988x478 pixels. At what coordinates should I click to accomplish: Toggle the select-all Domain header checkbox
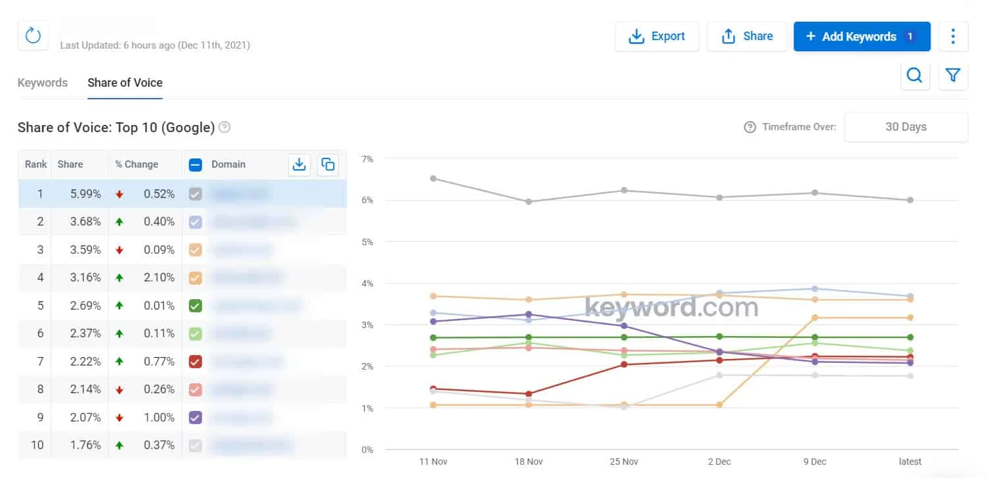pyautogui.click(x=195, y=164)
